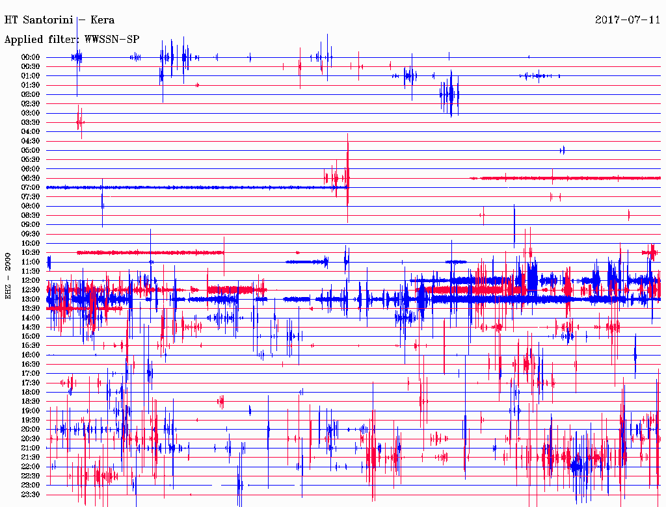Select the 03:00 time row label
This screenshot has height=507, width=666.
point(31,113)
